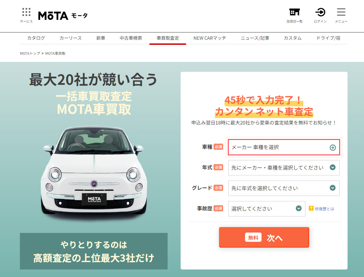This screenshot has width=364, height=277.
Task: Select the 車買取査定 tab
Action: point(168,38)
